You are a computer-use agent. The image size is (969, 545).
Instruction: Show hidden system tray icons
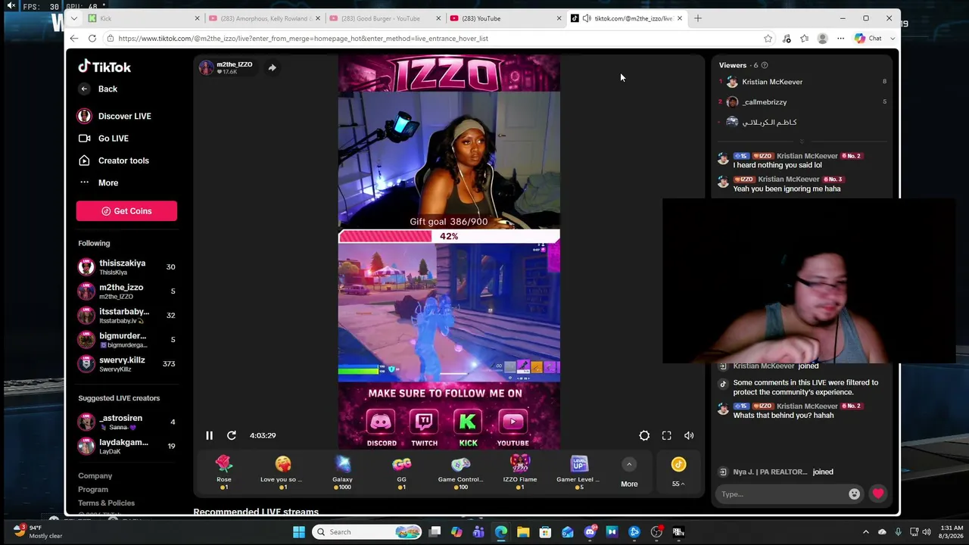(x=866, y=532)
